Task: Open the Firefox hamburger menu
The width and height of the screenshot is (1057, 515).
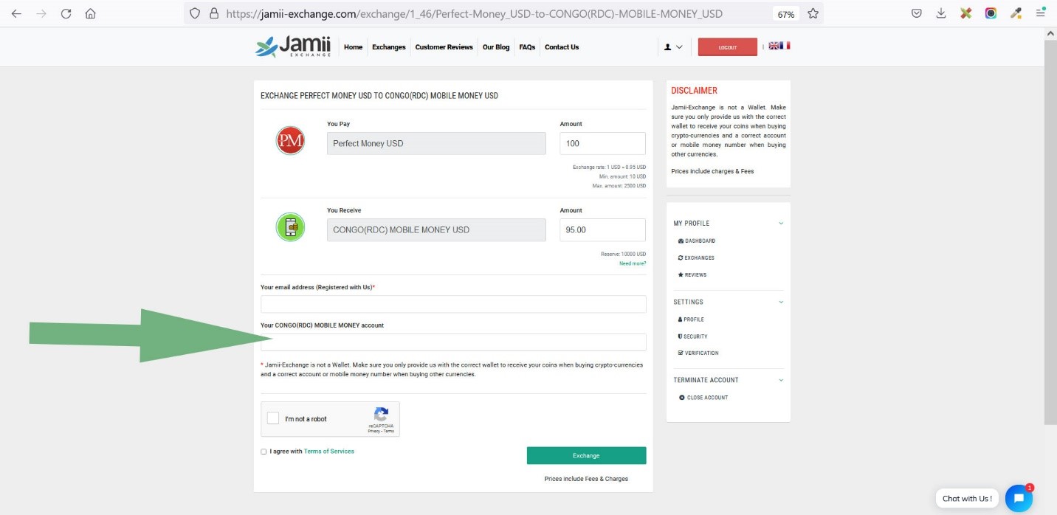Action: point(1041,13)
